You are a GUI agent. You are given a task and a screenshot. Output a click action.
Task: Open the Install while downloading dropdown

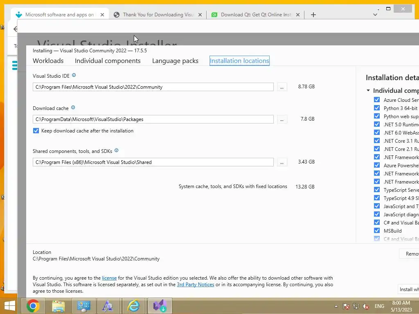(x=408, y=289)
